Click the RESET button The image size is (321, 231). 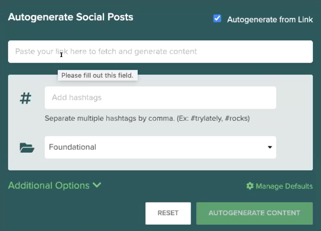(168, 213)
